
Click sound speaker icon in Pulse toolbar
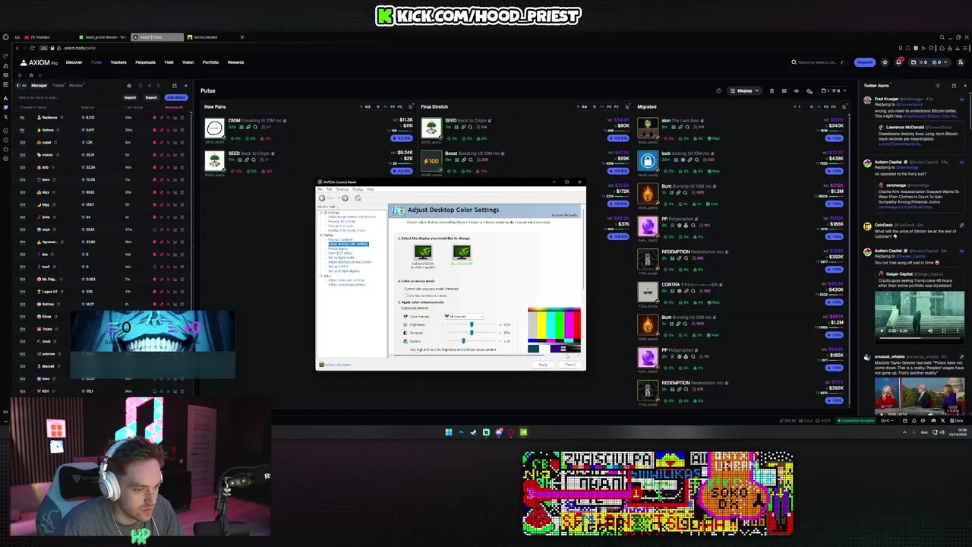[x=796, y=90]
